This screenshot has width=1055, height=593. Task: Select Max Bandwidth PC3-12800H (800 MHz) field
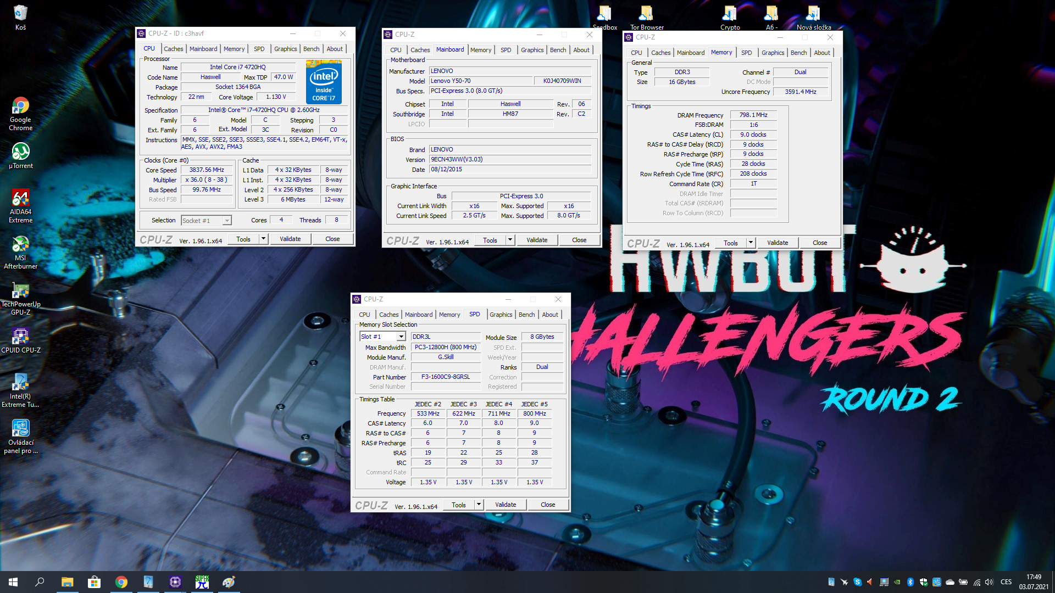coord(446,348)
